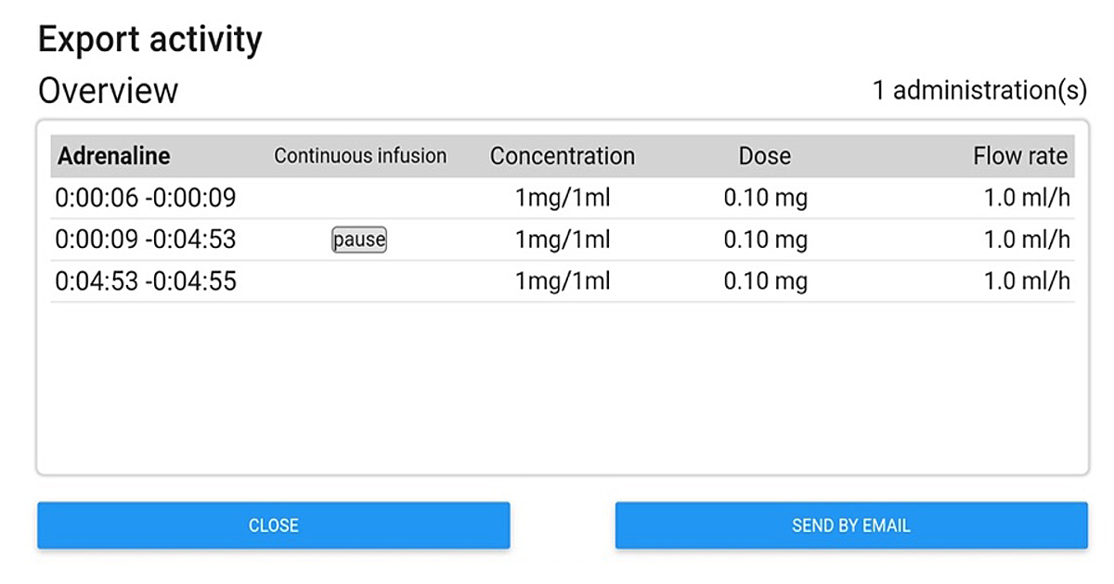Select the 0:00:06 -0:00:09 time entry

tap(146, 198)
